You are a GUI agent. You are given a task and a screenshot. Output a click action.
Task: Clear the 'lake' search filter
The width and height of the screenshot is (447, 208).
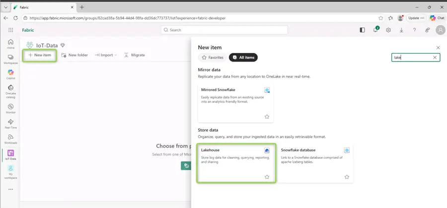[x=435, y=58]
